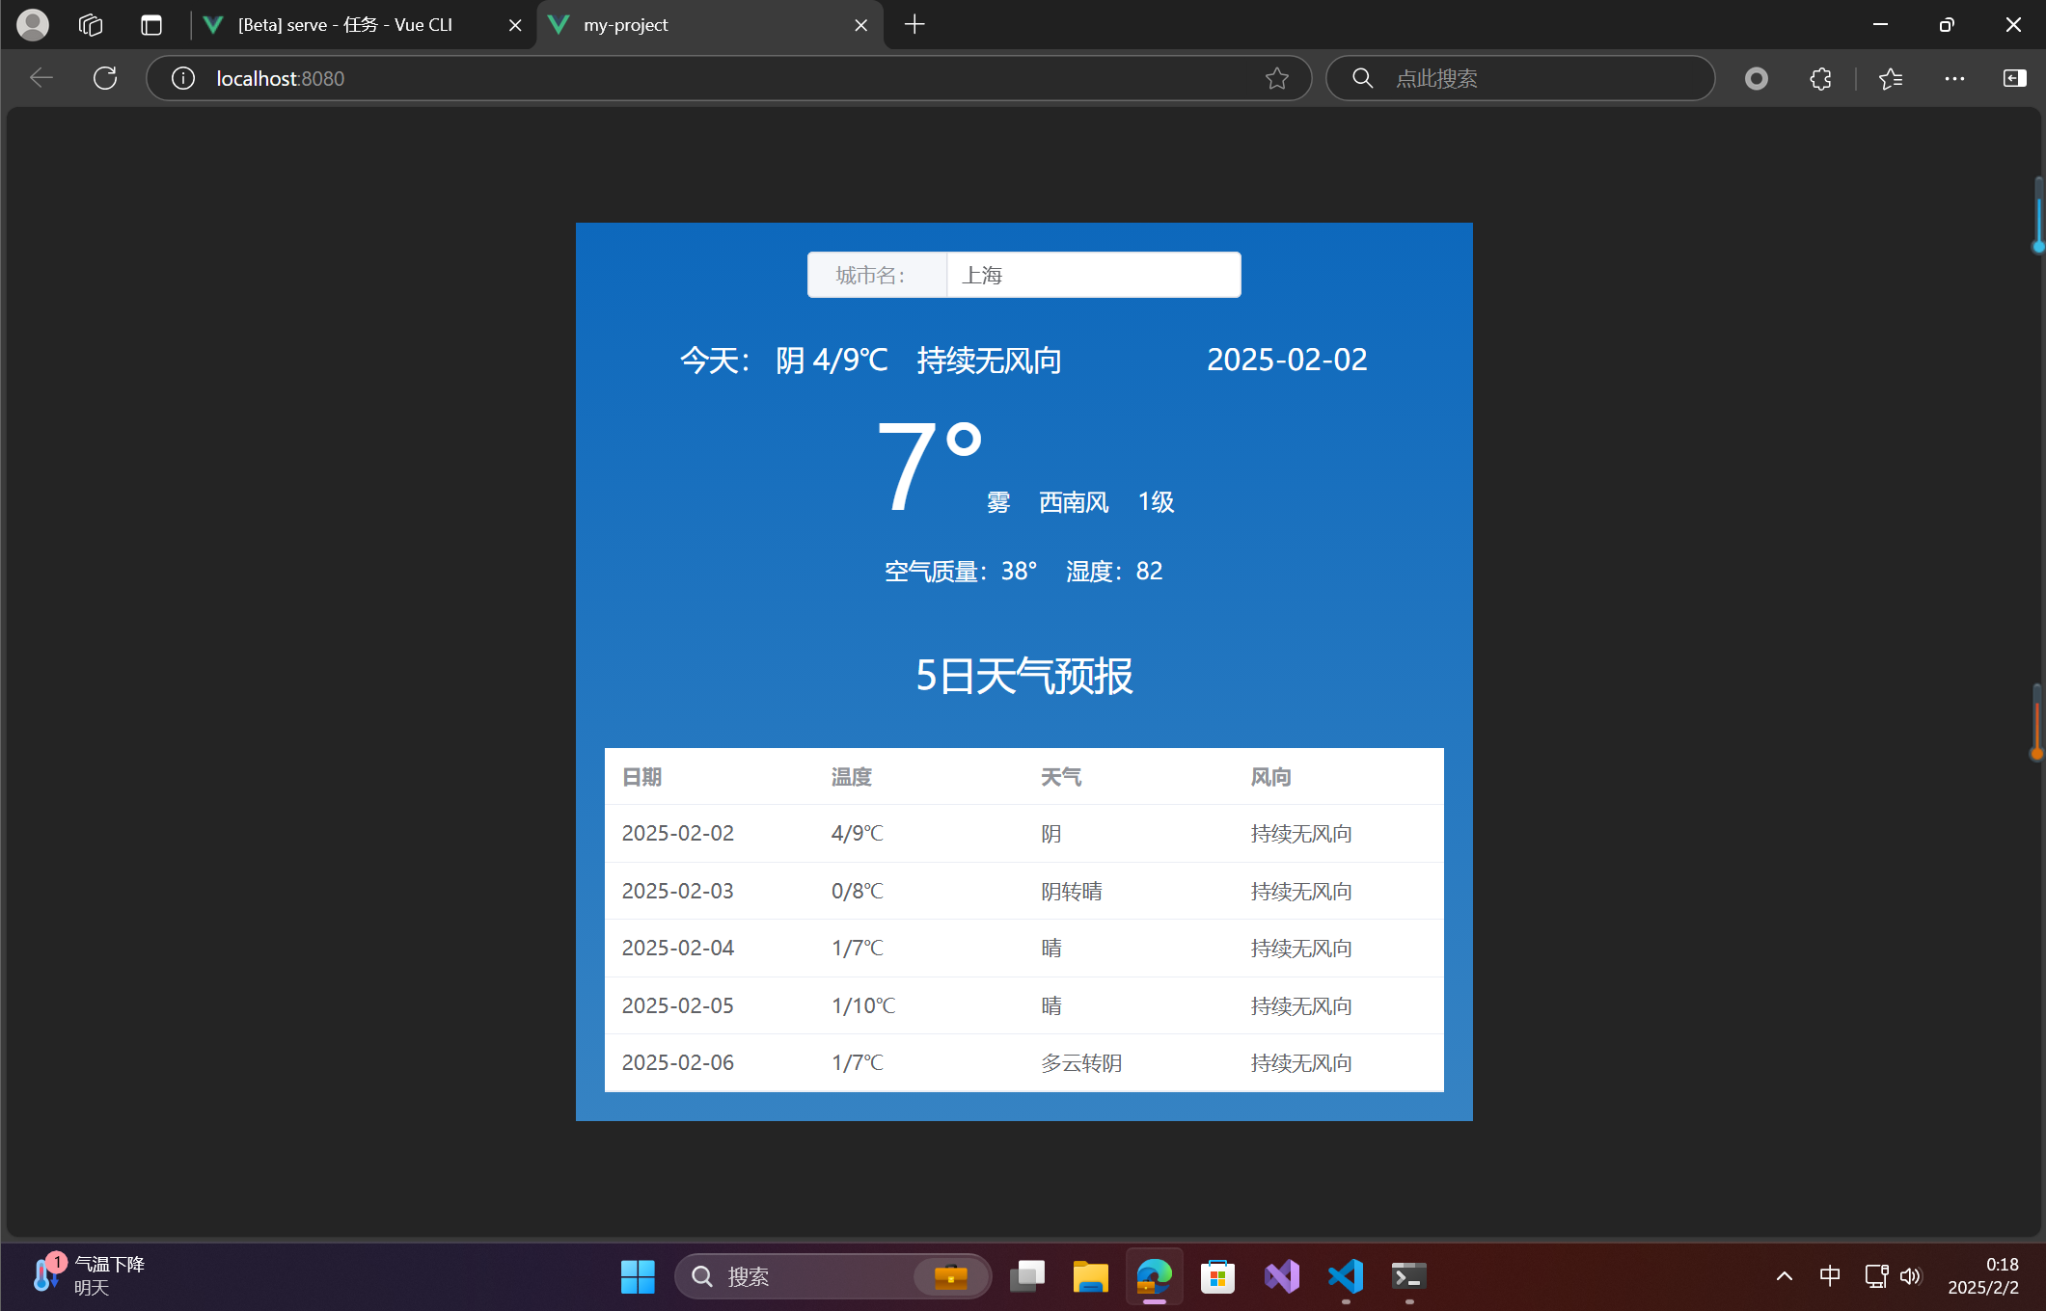Open the Extensions puzzle icon
The width and height of the screenshot is (2046, 1311).
pos(1820,78)
